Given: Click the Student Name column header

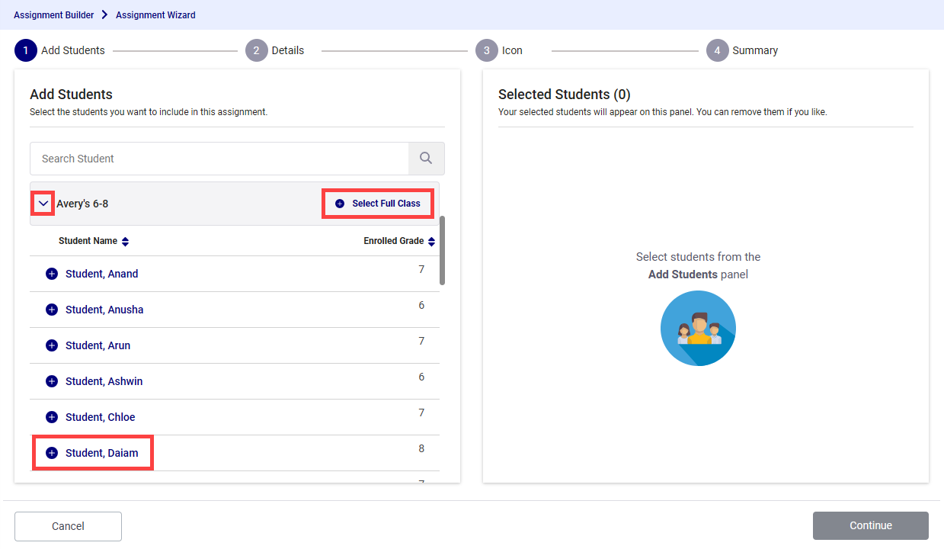Looking at the screenshot, I should pos(88,241).
